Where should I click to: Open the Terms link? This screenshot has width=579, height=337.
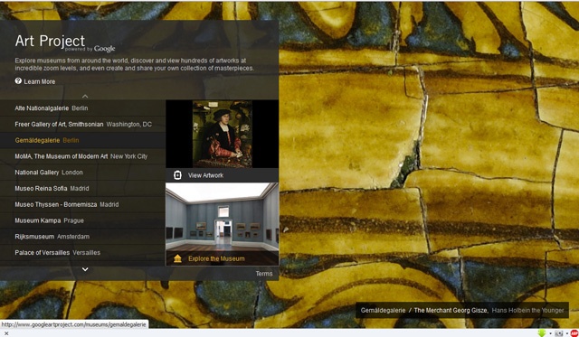(264, 274)
